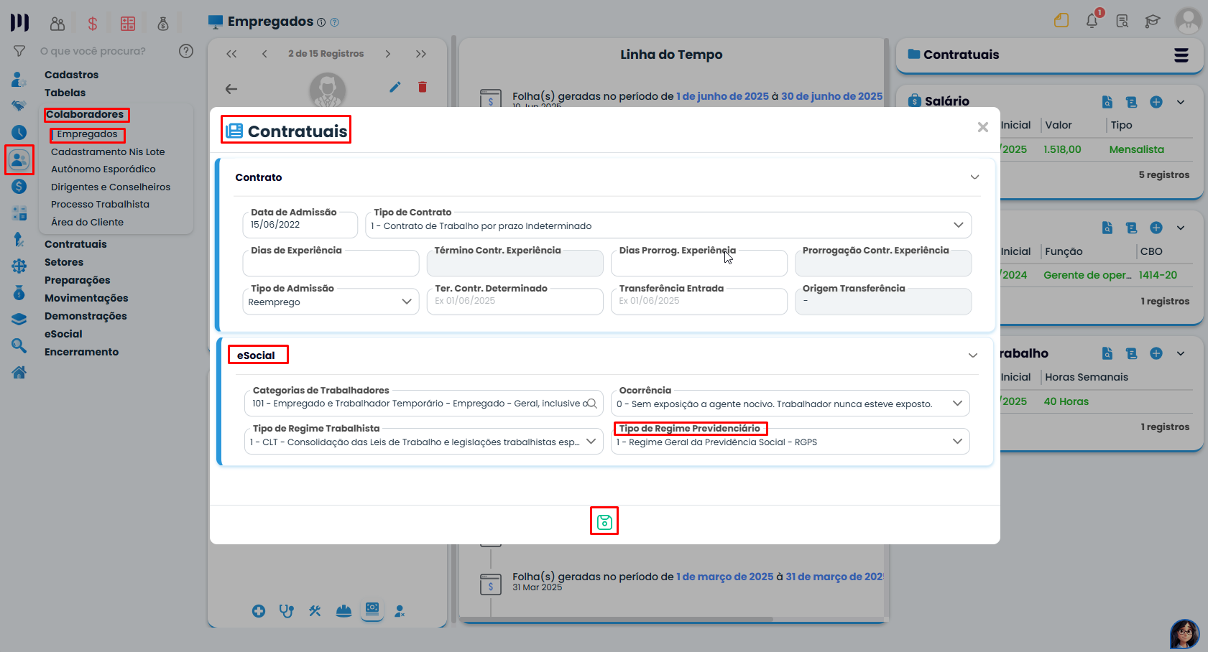
Task: Click the user settings icon in the sidebar
Action: click(x=19, y=79)
